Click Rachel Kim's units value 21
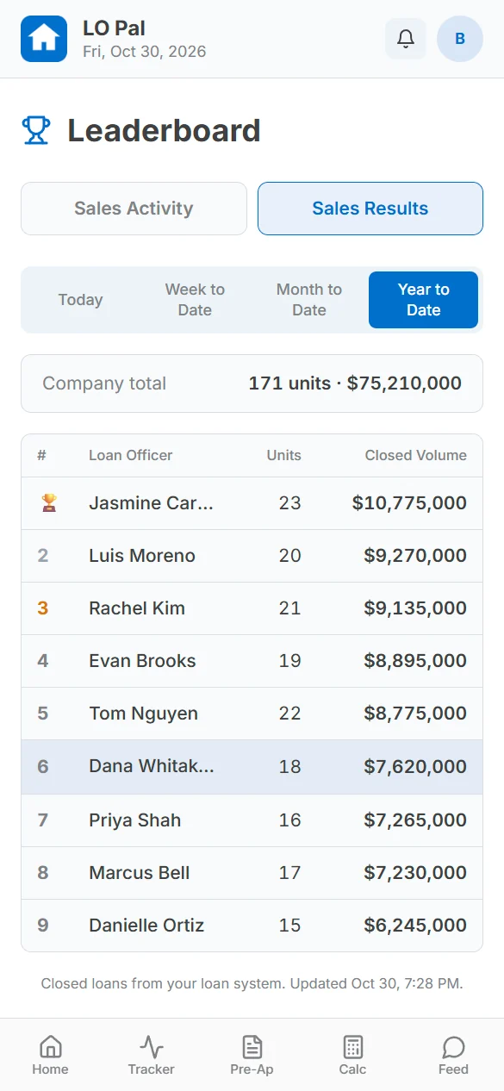The image size is (504, 1091). coord(290,608)
